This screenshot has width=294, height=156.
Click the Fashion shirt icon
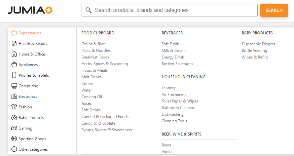14,107
